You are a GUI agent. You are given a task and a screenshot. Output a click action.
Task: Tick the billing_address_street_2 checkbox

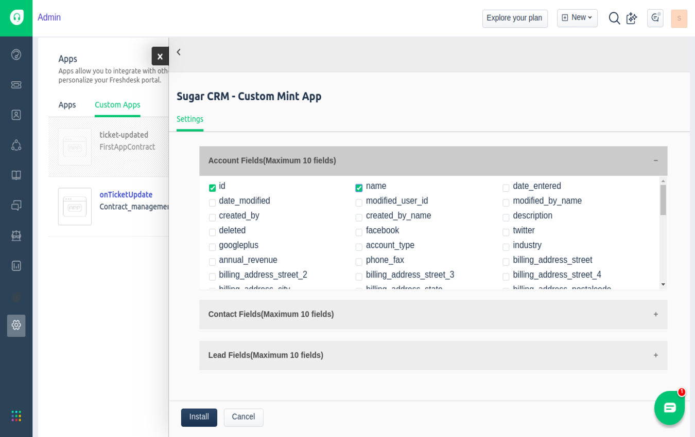212,277
